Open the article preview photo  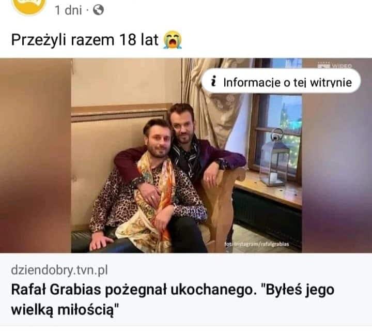click(186, 156)
